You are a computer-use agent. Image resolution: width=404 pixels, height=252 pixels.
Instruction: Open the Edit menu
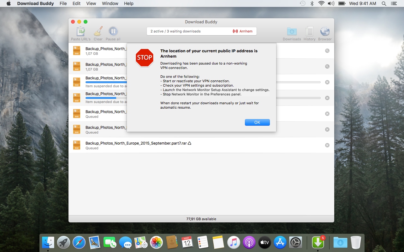click(x=76, y=3)
